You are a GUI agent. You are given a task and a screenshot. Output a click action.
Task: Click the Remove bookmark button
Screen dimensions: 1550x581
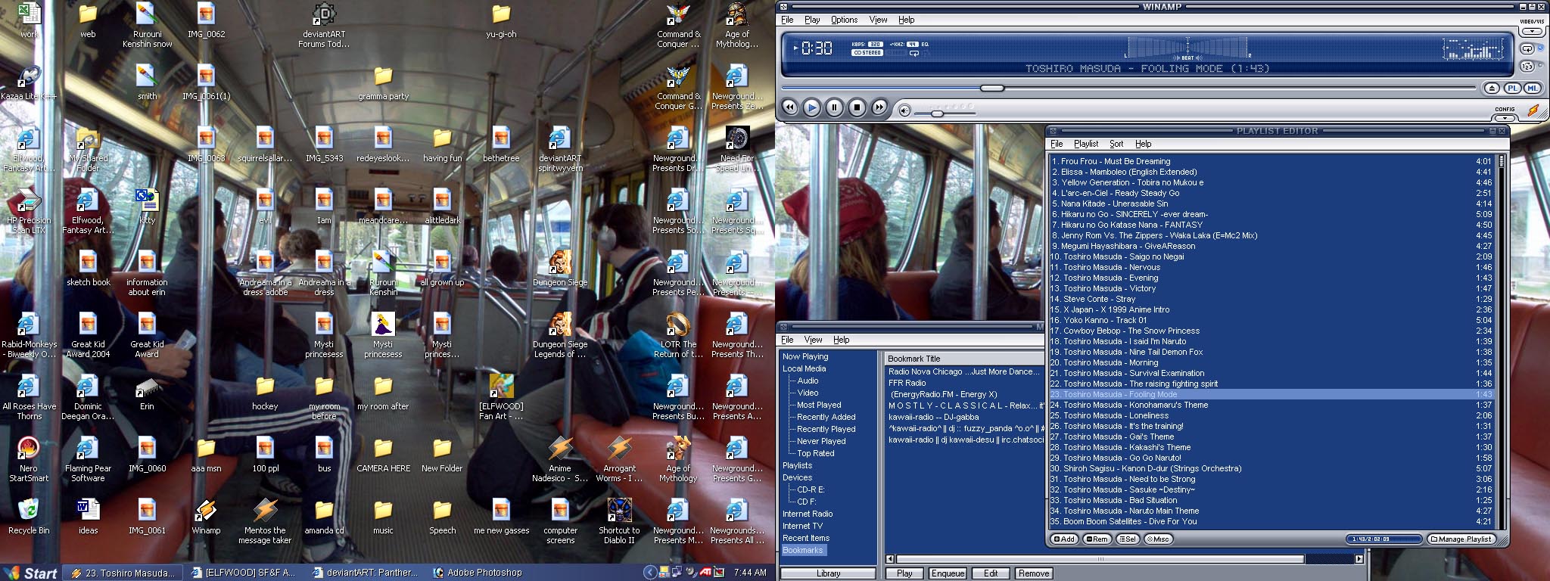point(1034,573)
